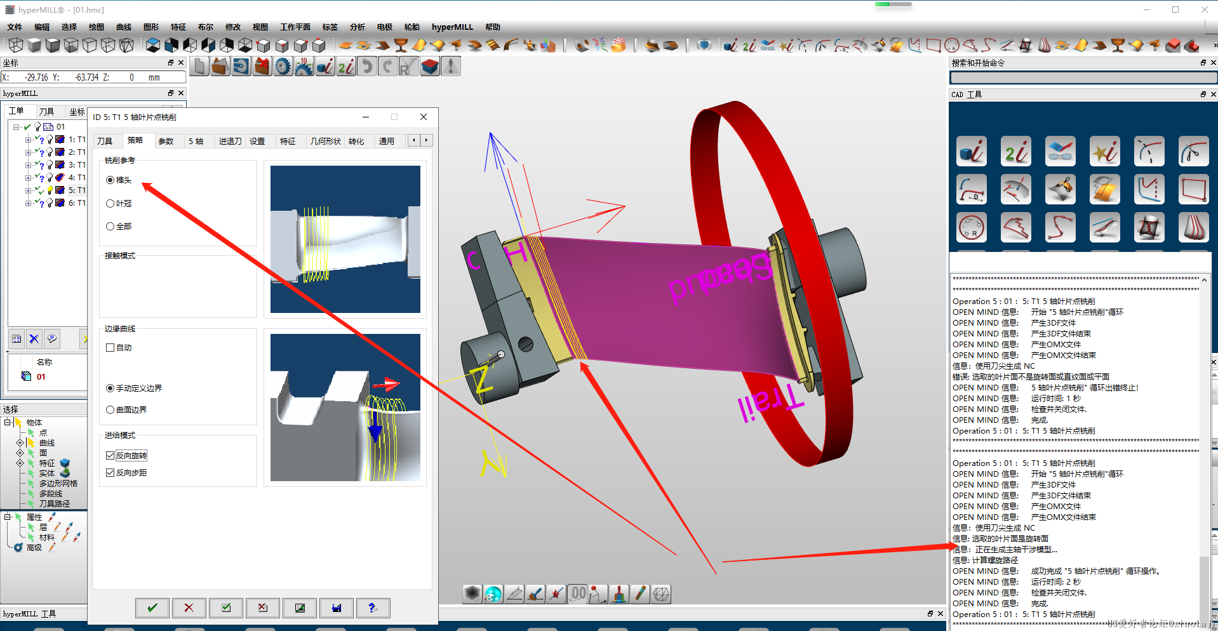This screenshot has height=631, width=1218.
Task: Click the wireframe cube view icon at toolbar start
Action: click(x=16, y=45)
